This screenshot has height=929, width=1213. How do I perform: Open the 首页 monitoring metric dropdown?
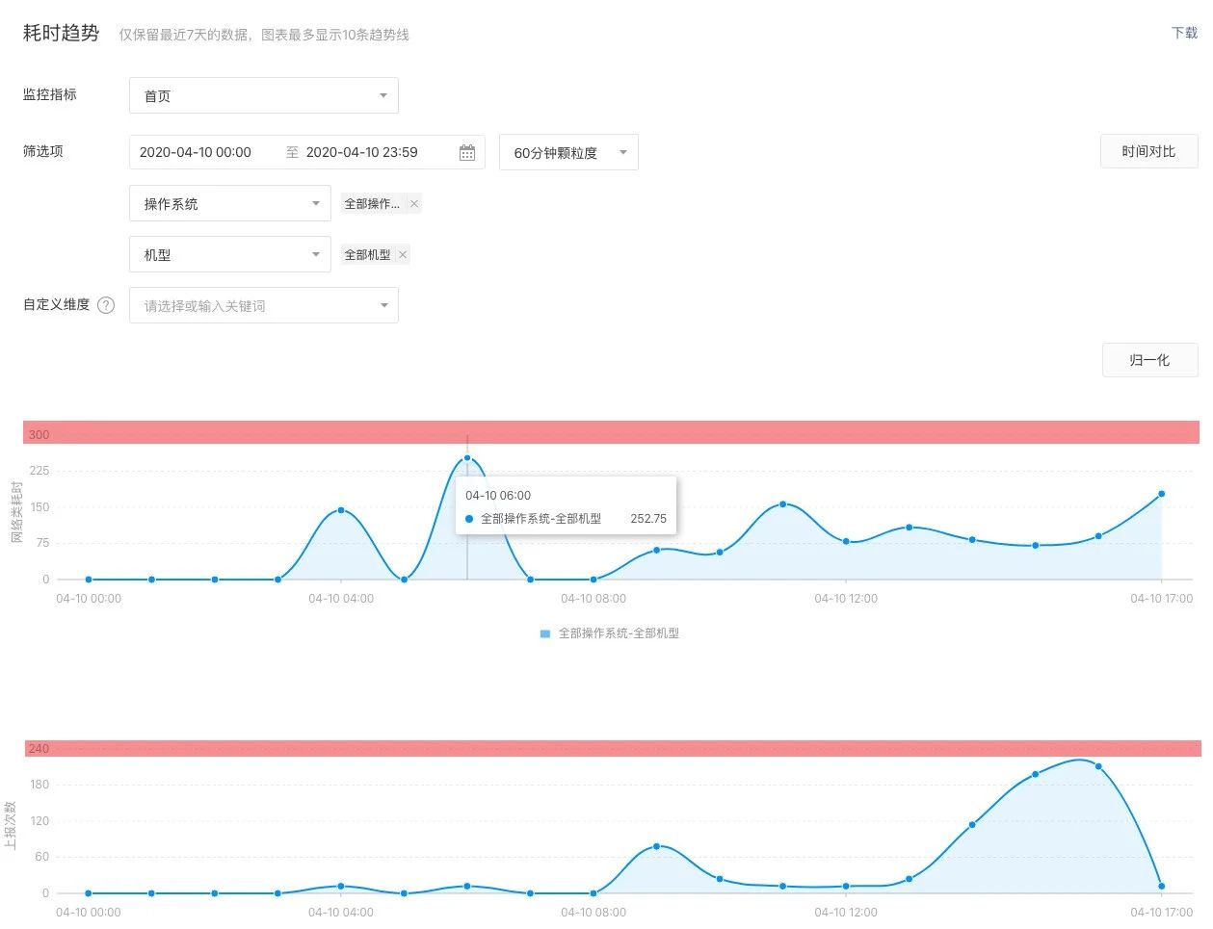click(264, 95)
